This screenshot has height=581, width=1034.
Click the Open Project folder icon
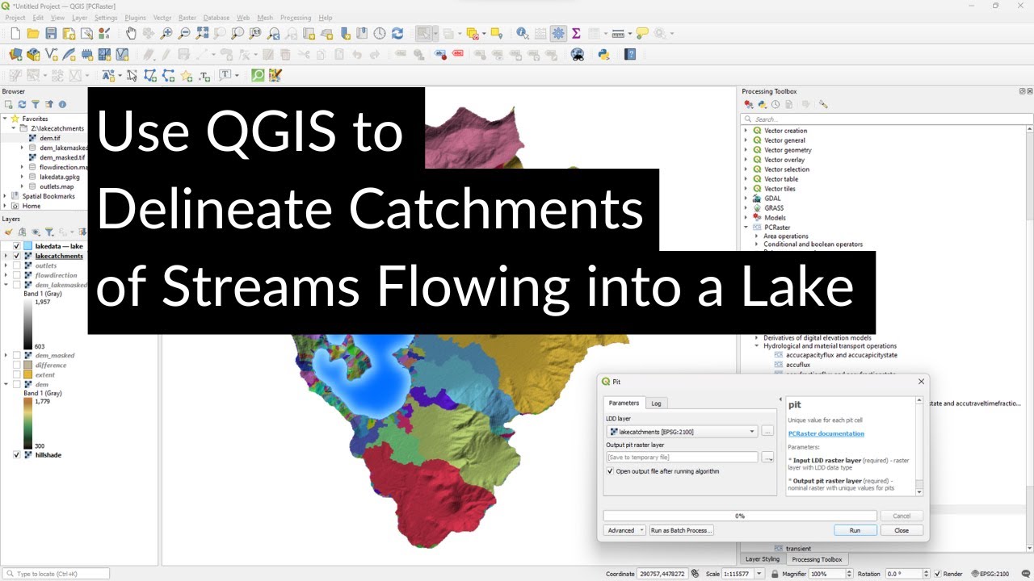click(33, 34)
